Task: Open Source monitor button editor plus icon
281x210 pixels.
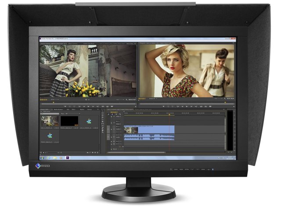Action: [136, 107]
